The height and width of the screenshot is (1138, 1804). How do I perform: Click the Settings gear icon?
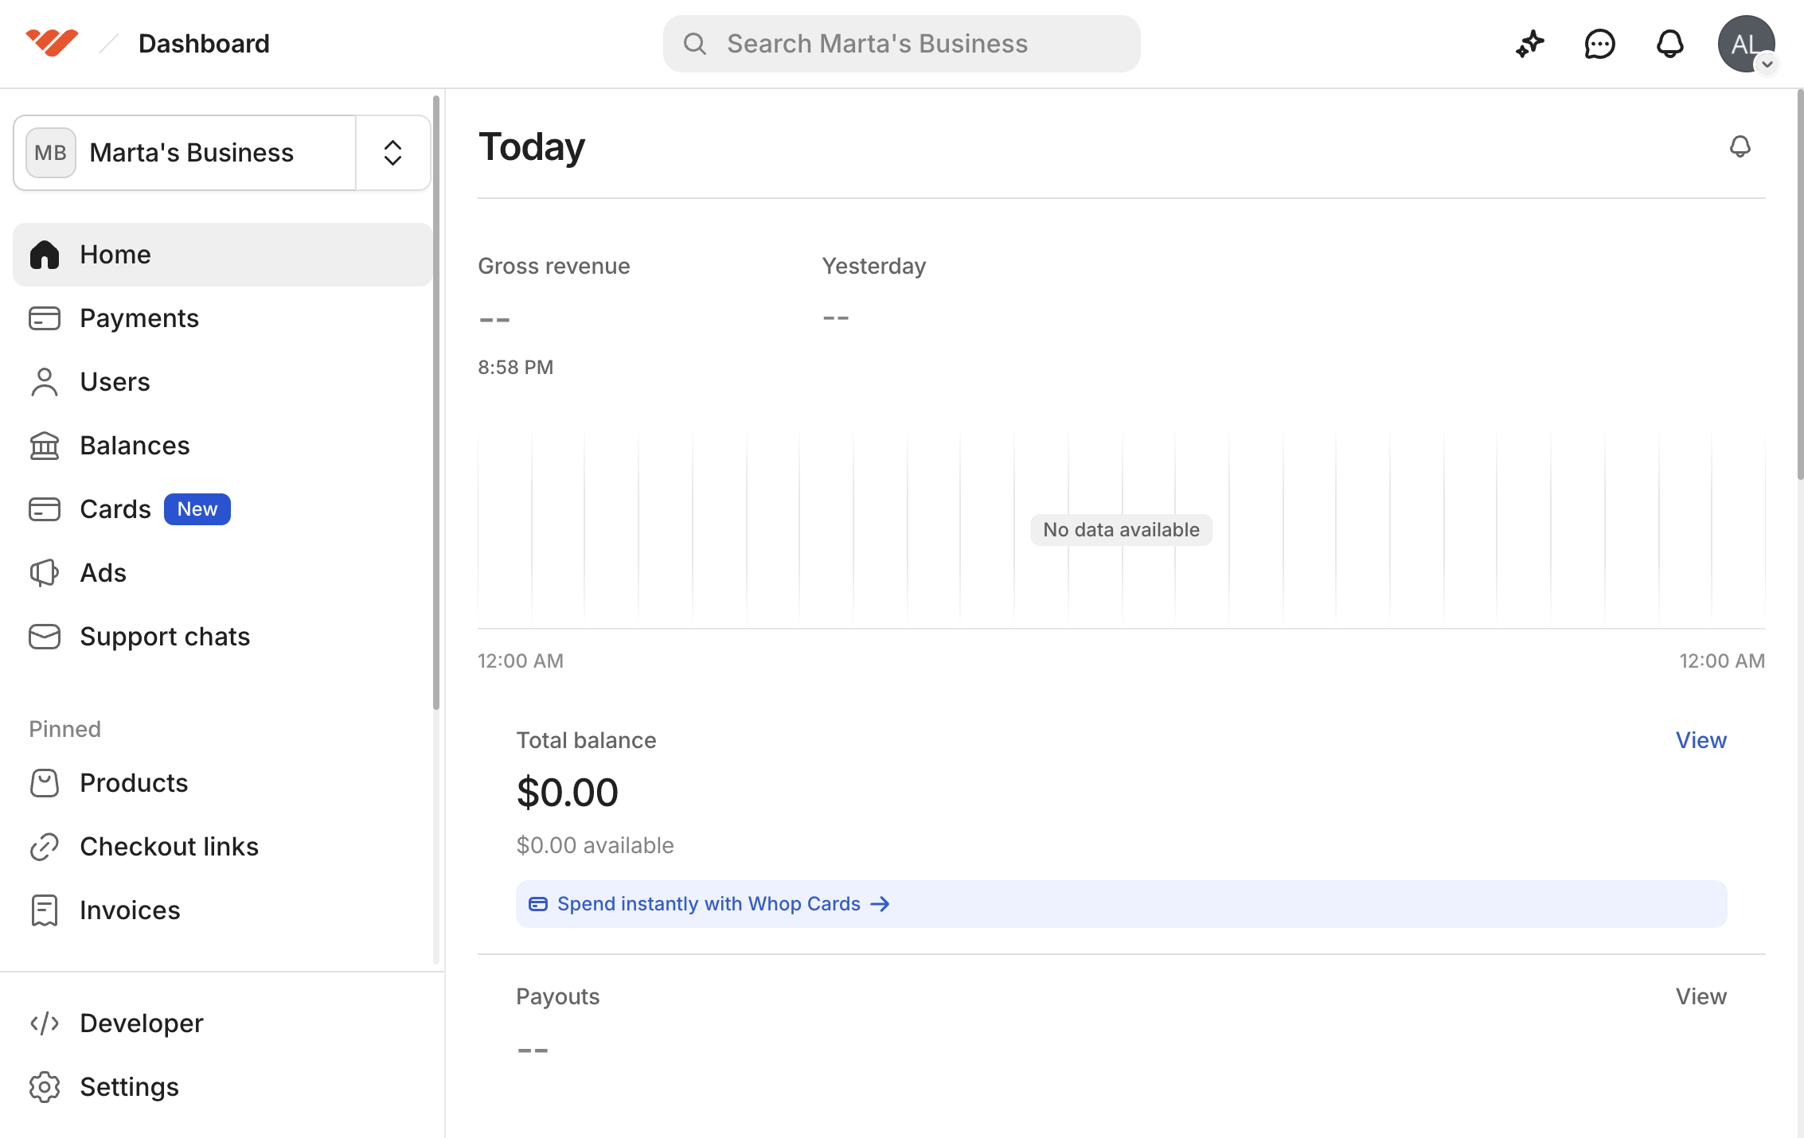pos(45,1087)
